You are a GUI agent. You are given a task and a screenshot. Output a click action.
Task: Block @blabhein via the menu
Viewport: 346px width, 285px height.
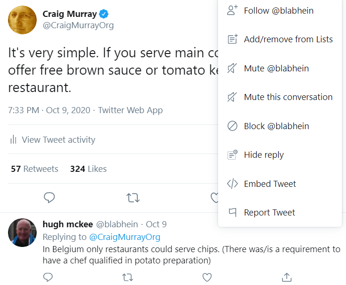point(280,126)
